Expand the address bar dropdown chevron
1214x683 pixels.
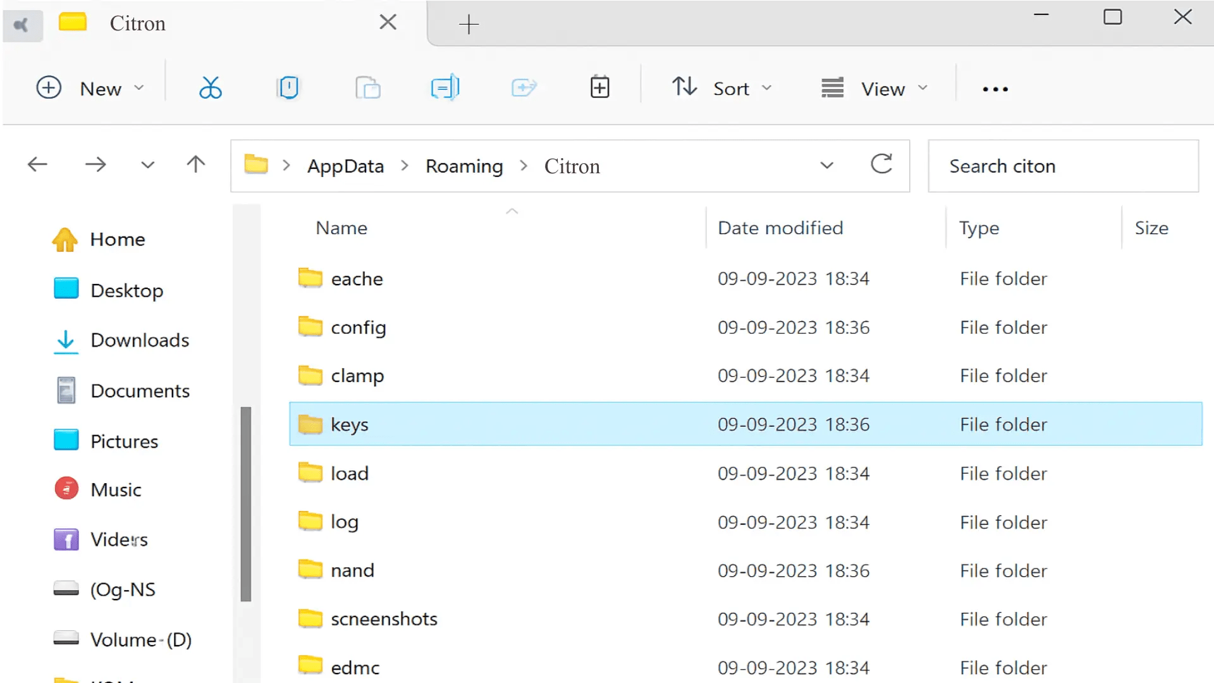click(827, 165)
